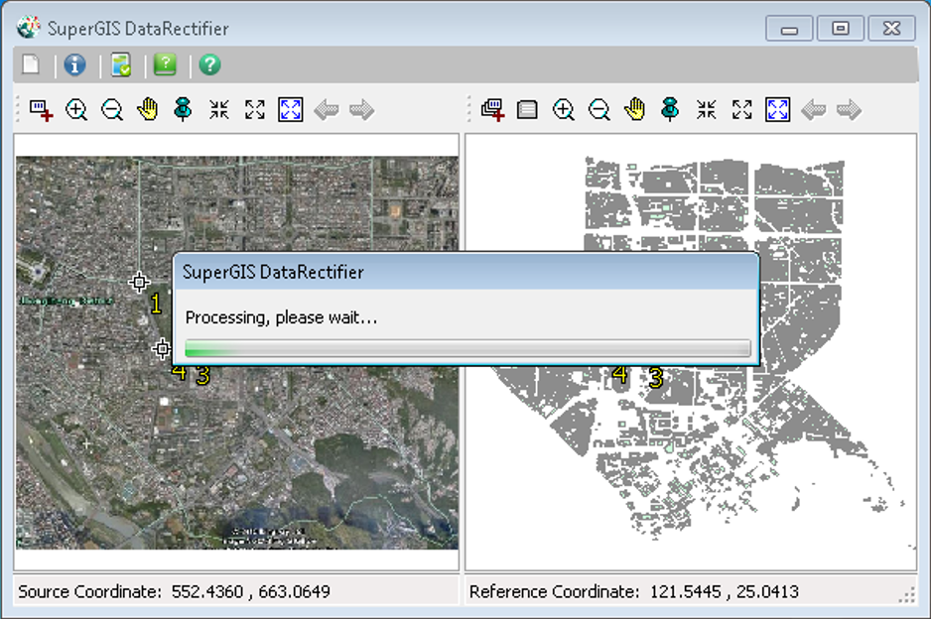Screen dimensions: 931x619
Task: Maximize the SuperGIS DataRectifier window
Action: [x=840, y=29]
